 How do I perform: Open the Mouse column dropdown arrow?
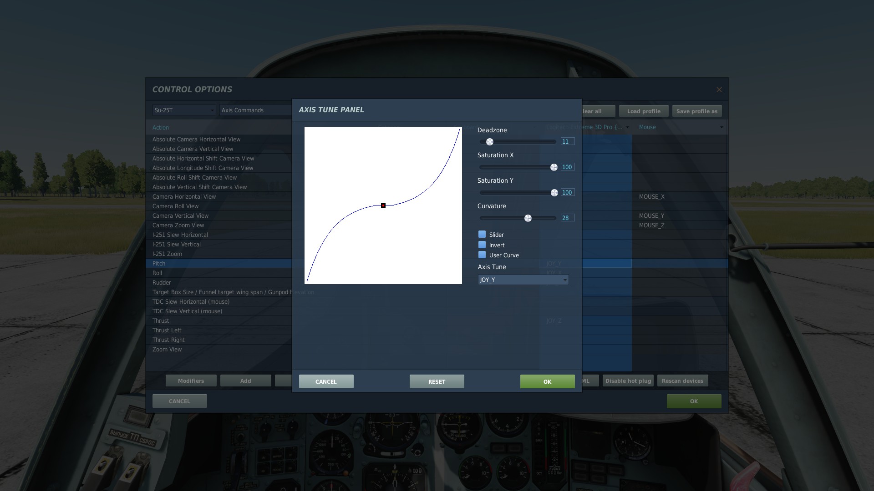721,127
